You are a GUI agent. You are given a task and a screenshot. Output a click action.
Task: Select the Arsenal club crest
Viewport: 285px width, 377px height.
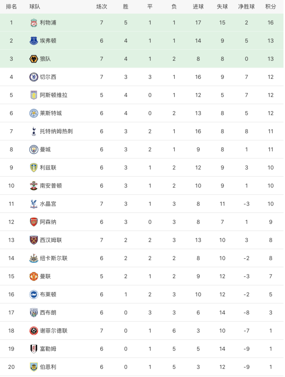[x=34, y=222]
